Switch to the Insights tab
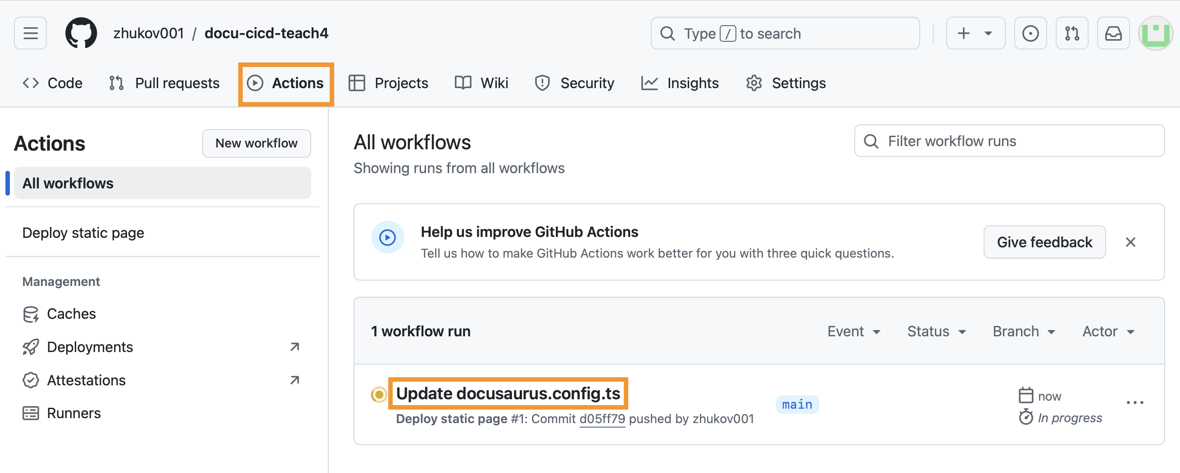Screen dimensions: 1180x473 (680, 83)
